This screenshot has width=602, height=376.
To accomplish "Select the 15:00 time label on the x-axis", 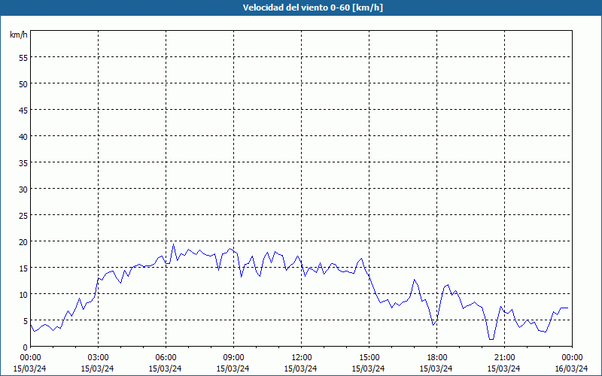I will (x=369, y=357).
